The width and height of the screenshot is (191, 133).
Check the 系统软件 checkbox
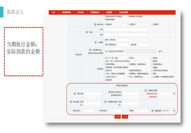tap(105, 24)
